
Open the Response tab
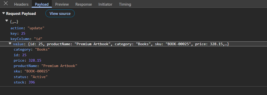pos(84,4)
